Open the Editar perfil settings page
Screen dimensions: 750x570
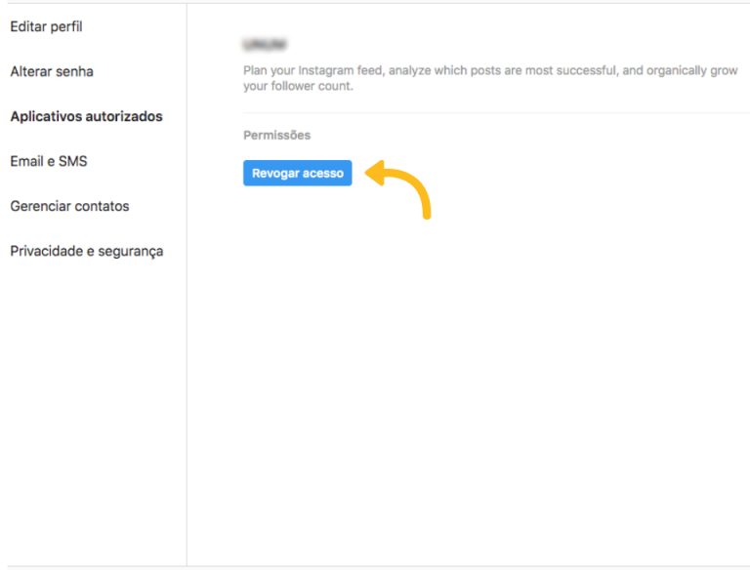click(x=46, y=26)
